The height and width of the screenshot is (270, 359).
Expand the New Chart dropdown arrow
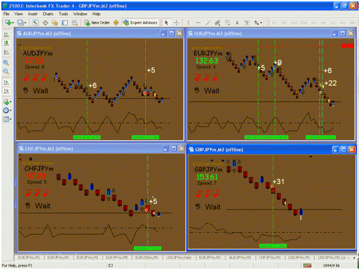point(13,22)
